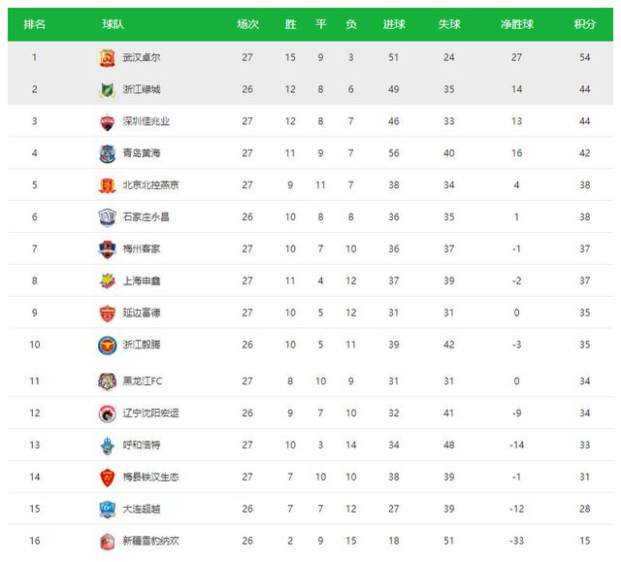This screenshot has height=562, width=621.
Task: Sort table by 积分 column header
Action: (x=584, y=24)
